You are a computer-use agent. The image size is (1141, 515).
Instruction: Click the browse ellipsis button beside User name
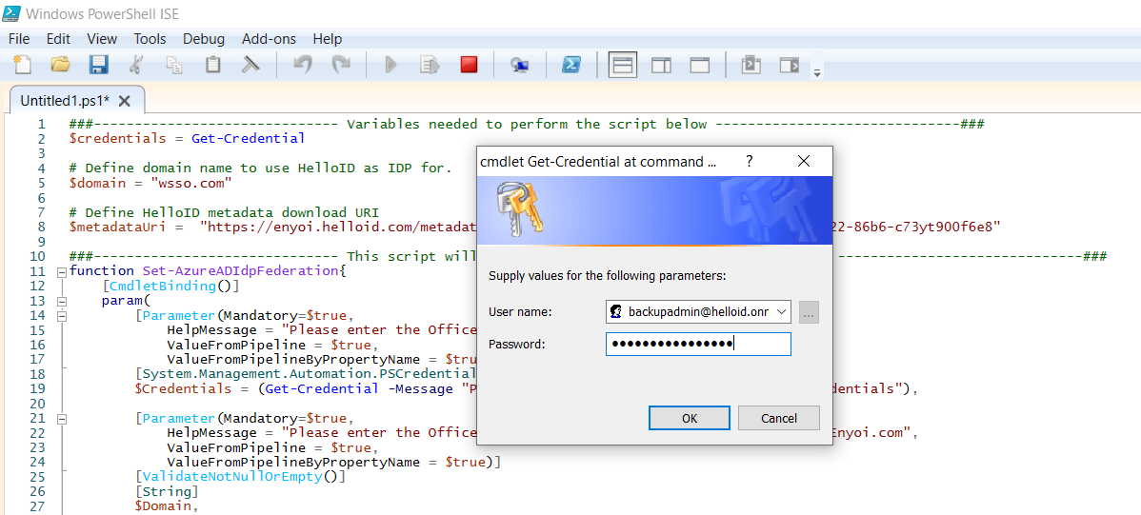pyautogui.click(x=810, y=313)
